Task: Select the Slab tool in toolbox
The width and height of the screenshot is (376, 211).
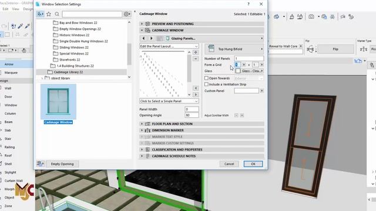Action: click(x=8, y=130)
